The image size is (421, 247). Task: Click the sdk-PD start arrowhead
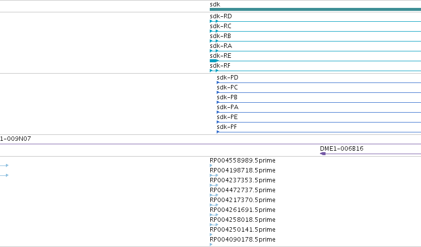point(218,82)
